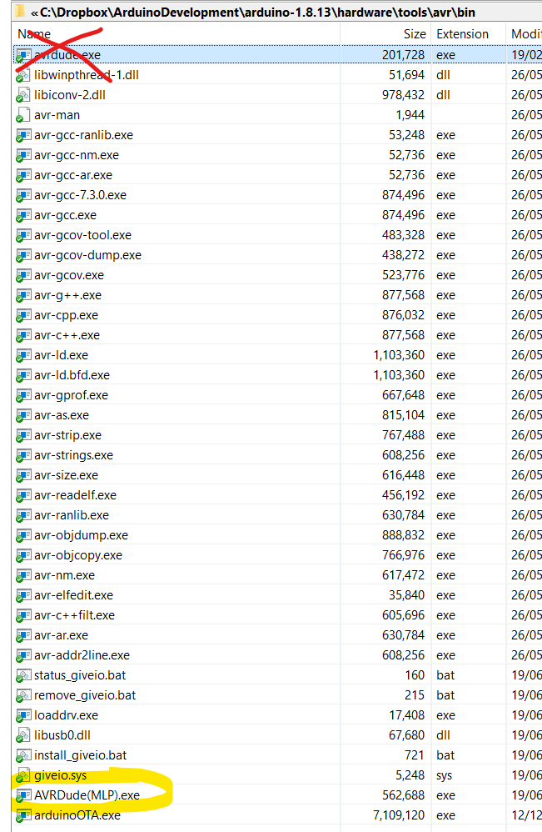
Task: Click the avr-gcc-ranlib.exe icon
Action: [22, 135]
